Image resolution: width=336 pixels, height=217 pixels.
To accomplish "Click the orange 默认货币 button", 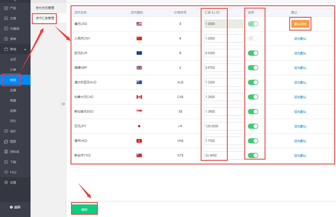I will click(300, 24).
